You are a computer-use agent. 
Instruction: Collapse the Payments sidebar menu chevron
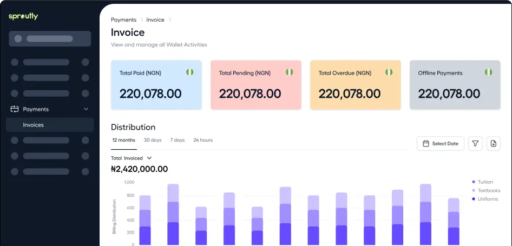click(86, 109)
